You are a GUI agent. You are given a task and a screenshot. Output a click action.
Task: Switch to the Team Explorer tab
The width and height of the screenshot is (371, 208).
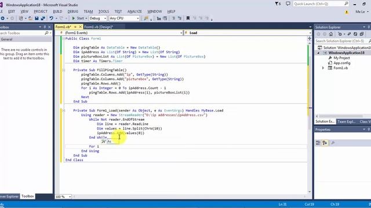click(347, 122)
